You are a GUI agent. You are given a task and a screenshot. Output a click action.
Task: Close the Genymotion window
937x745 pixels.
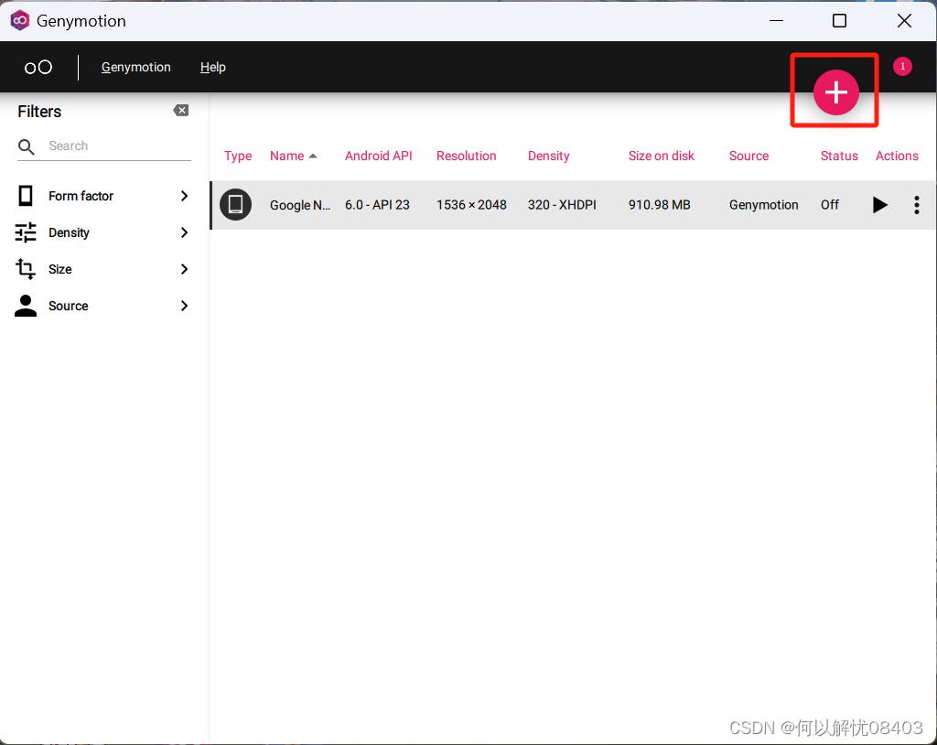pos(904,21)
